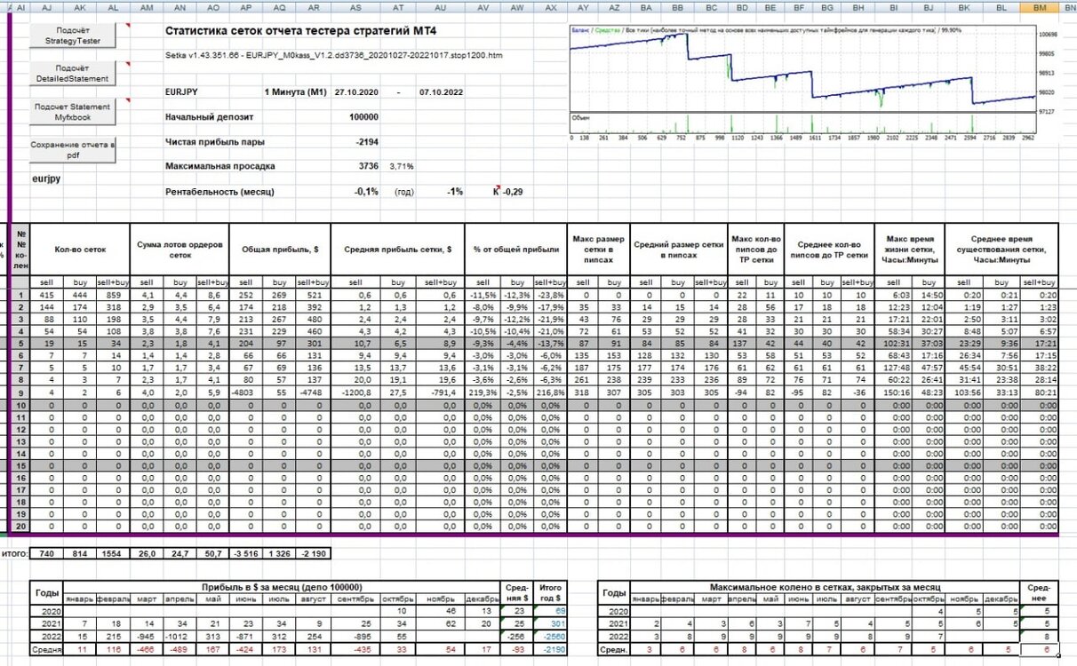Select total sell loss -3 516

click(246, 553)
